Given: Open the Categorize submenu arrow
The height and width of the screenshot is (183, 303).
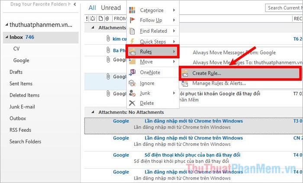Looking at the screenshot, I should [174, 10].
